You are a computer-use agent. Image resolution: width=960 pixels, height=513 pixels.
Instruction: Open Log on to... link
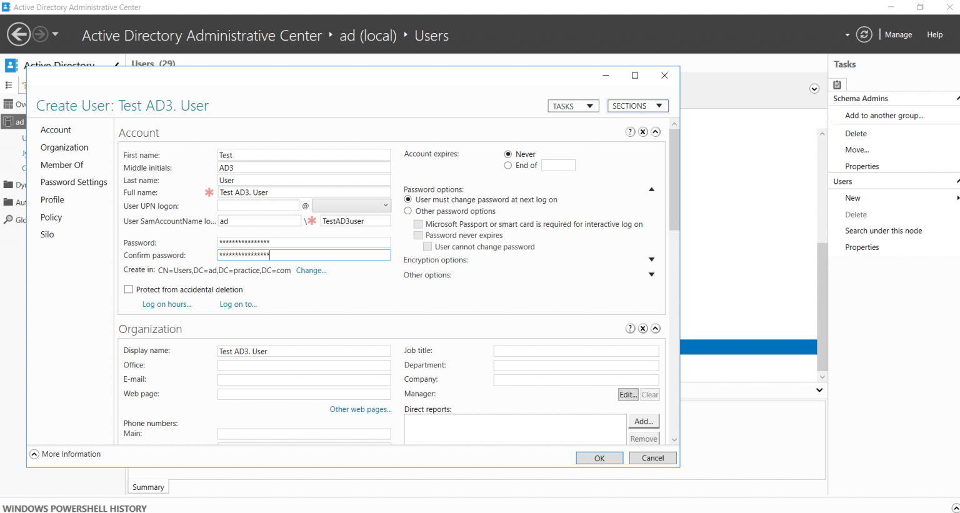[238, 304]
